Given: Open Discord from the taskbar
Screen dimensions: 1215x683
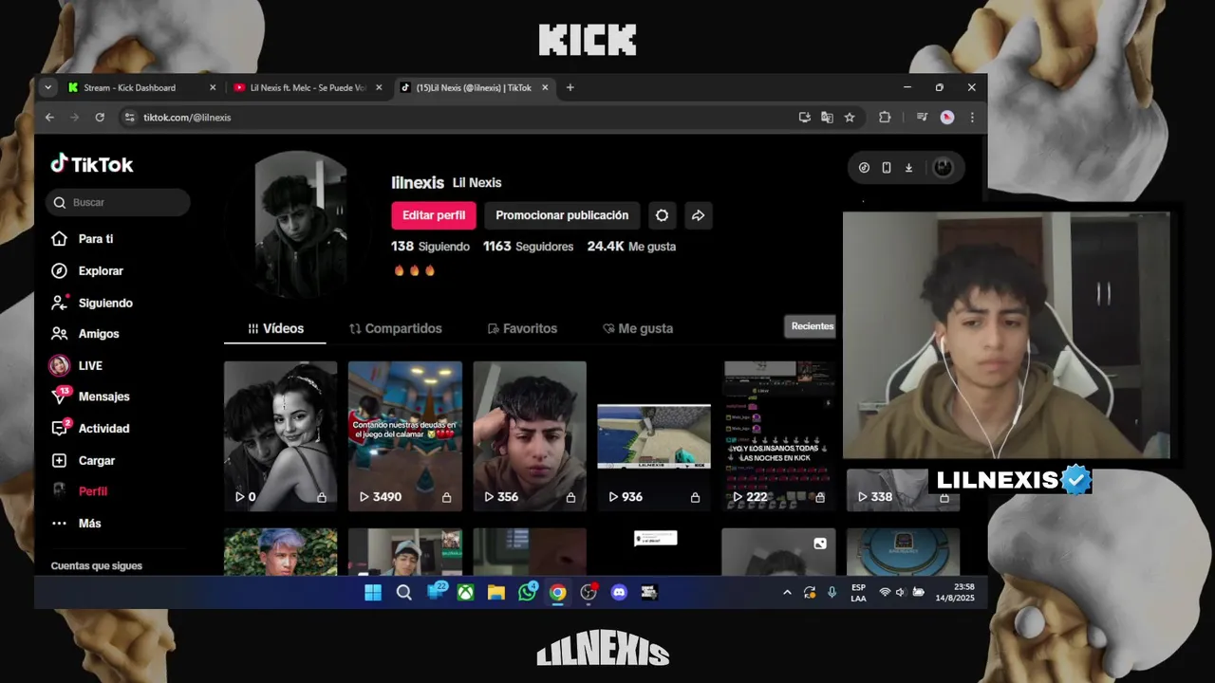Looking at the screenshot, I should click(x=619, y=593).
